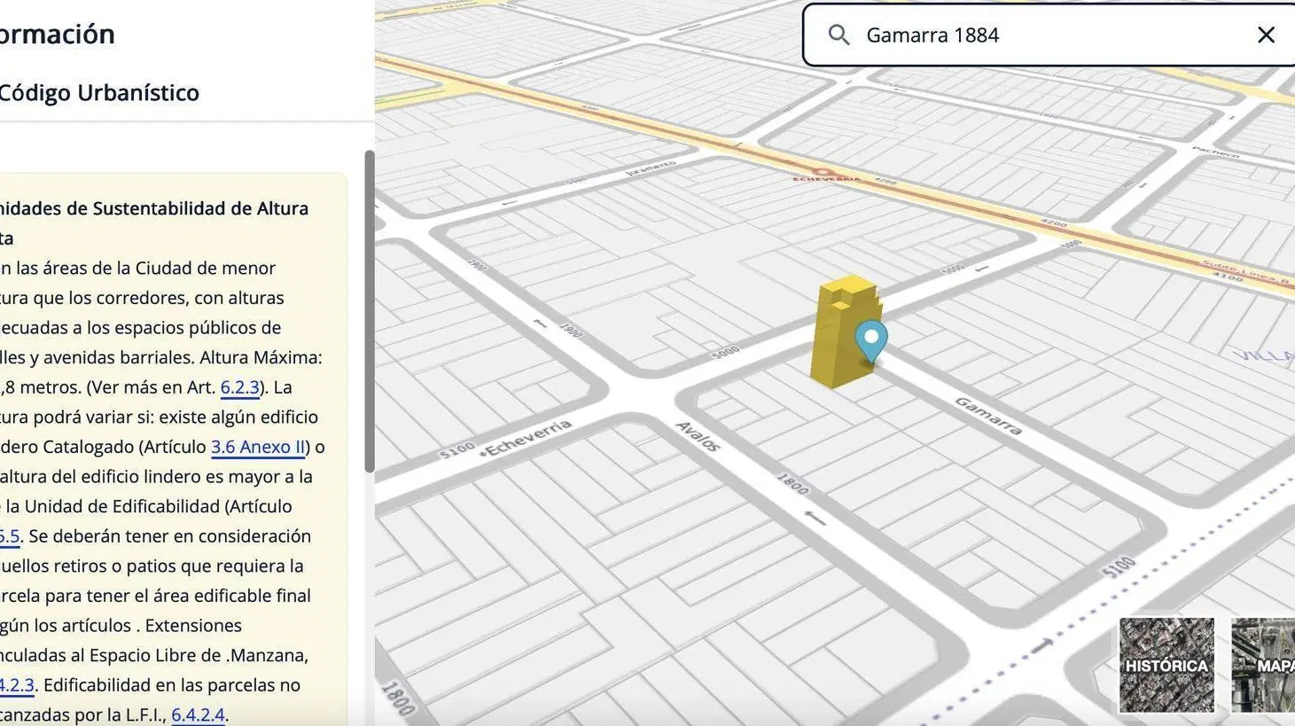Focus the 'Gamarra 1884' search field
The height and width of the screenshot is (726, 1295).
[x=1049, y=35]
